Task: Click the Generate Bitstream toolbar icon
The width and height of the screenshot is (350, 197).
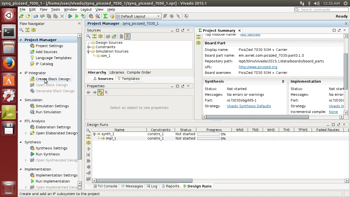Action: click(83, 16)
